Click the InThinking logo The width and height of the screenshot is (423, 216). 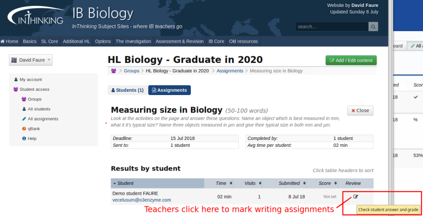[35, 17]
